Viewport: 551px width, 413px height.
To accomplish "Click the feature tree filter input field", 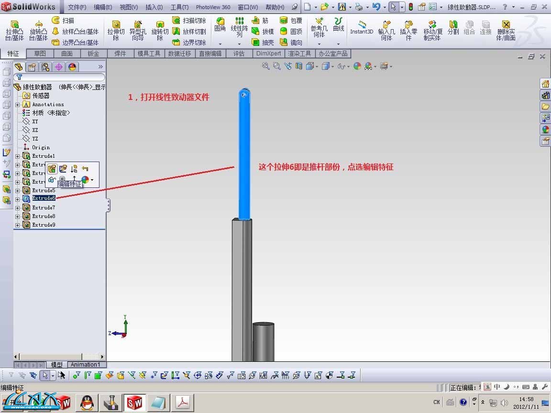I will coord(62,77).
